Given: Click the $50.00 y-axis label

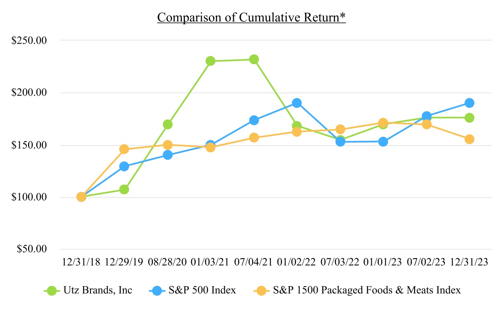Looking at the screenshot, I should pyautogui.click(x=32, y=249).
